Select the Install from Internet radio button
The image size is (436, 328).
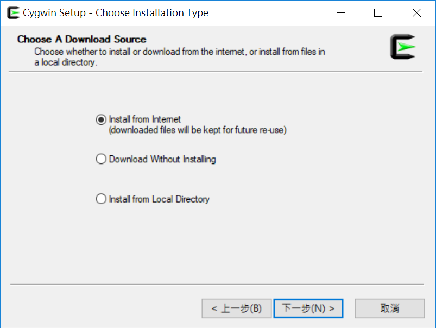click(101, 119)
